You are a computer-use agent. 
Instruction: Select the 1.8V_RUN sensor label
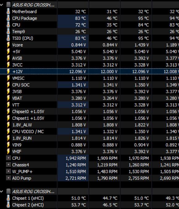[22, 138]
